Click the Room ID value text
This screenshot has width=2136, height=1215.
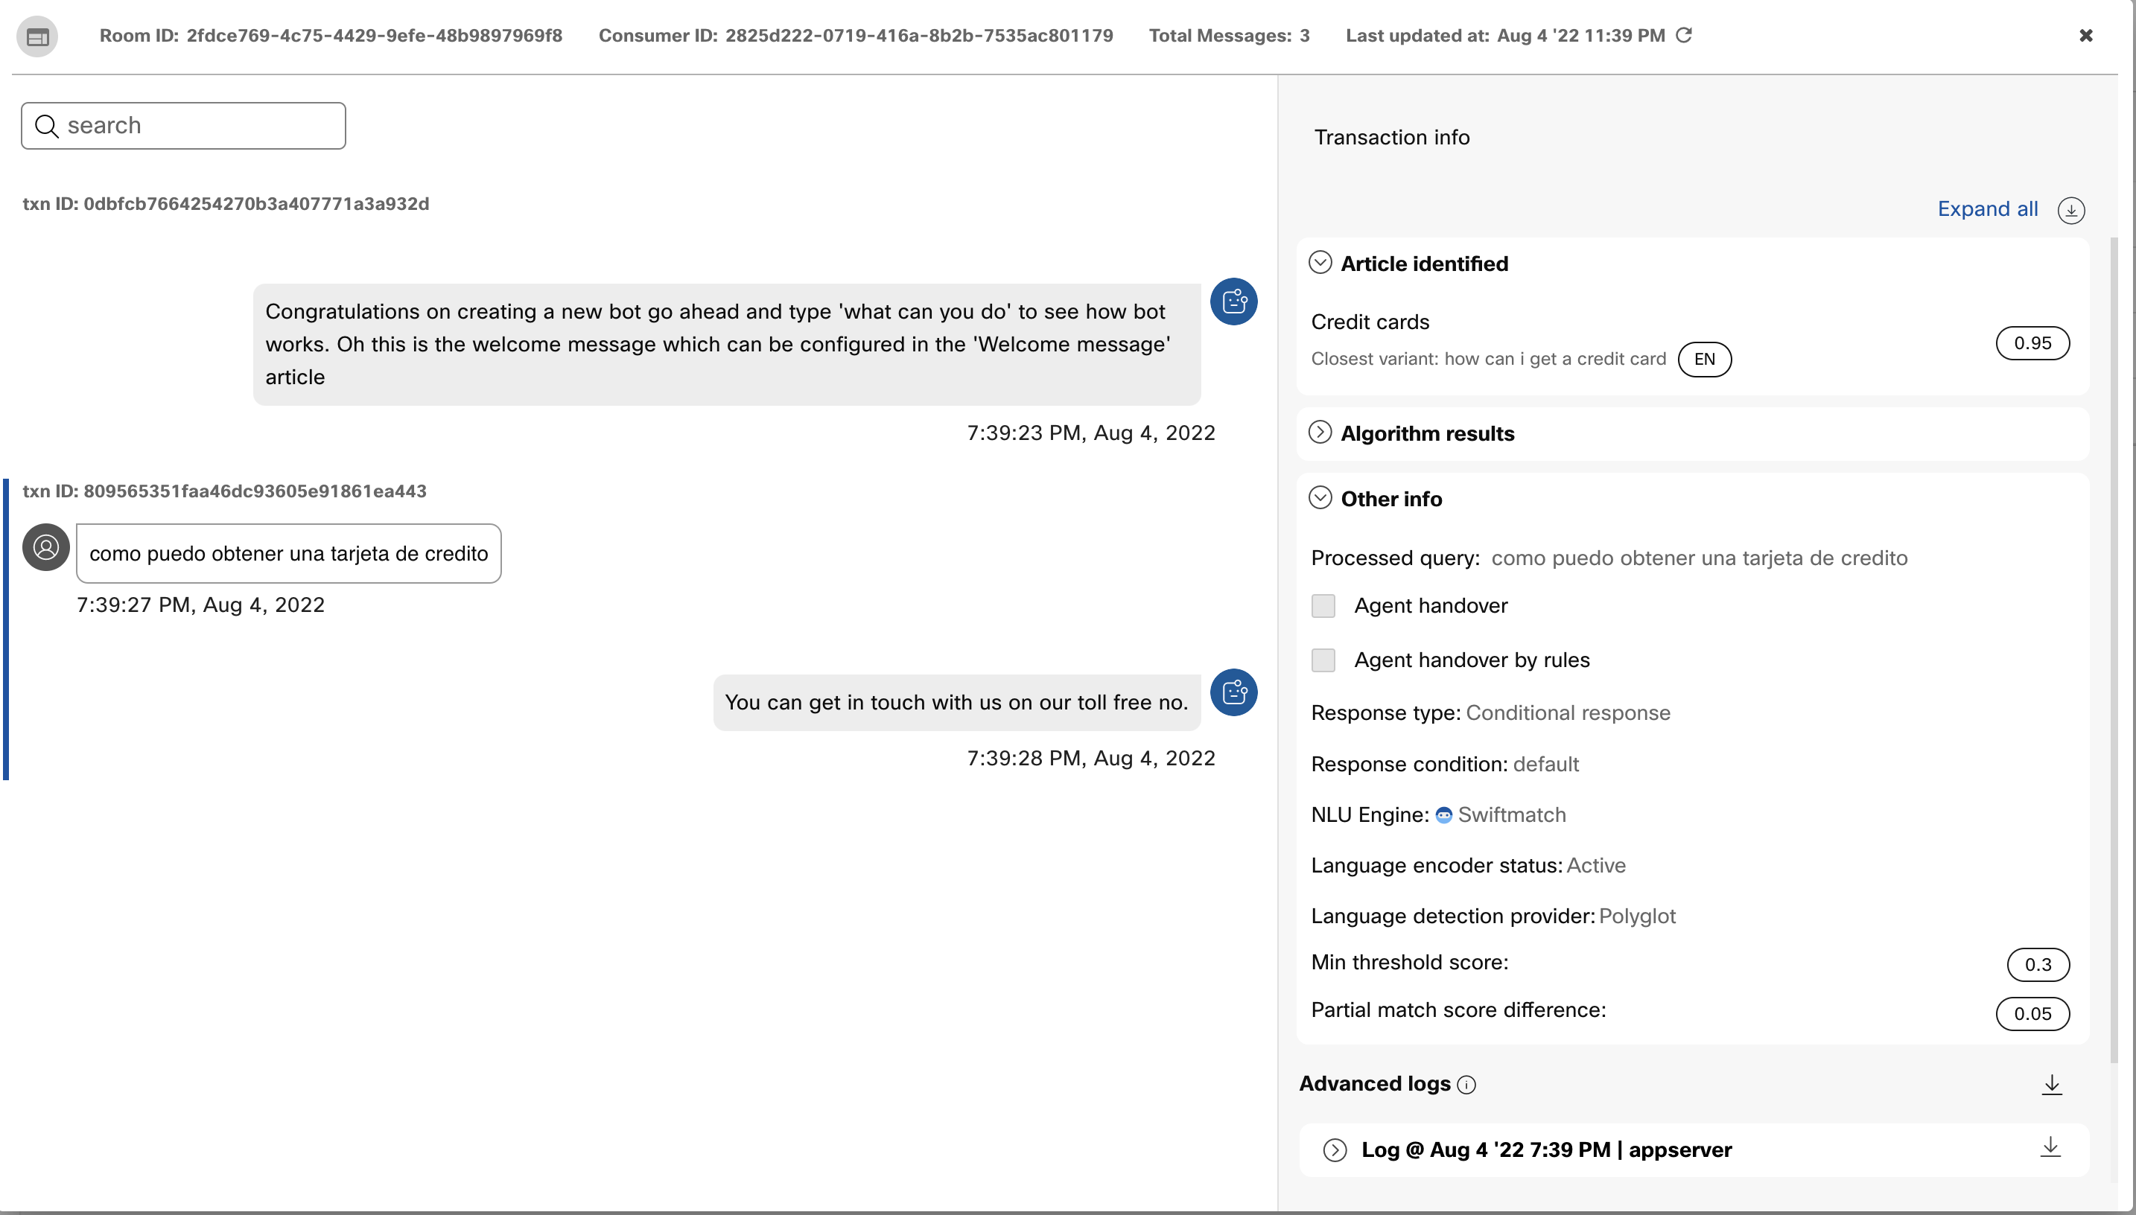374,35
